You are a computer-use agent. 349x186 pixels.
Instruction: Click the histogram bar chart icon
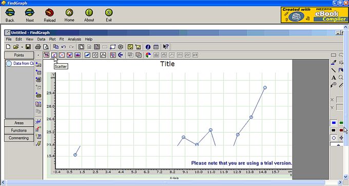click(77, 55)
